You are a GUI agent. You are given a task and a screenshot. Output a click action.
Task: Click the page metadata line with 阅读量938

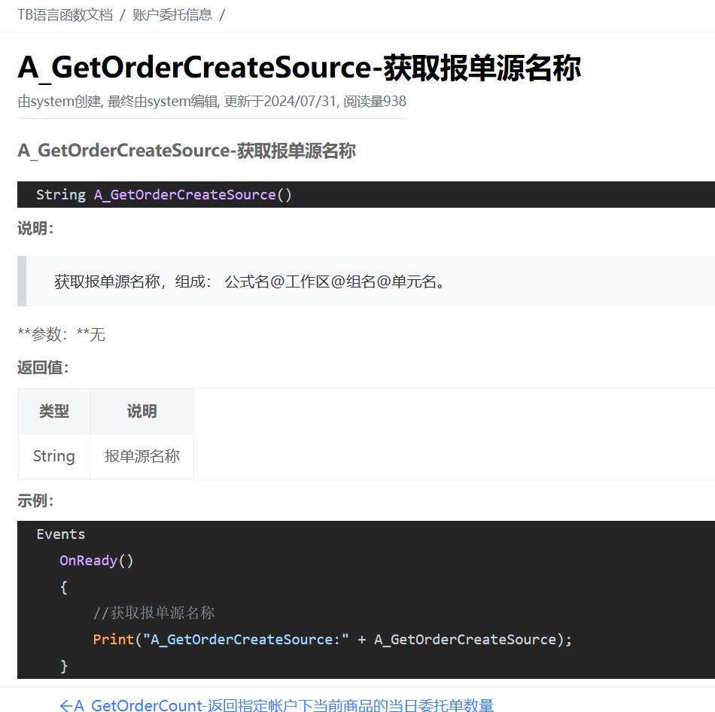tap(211, 102)
